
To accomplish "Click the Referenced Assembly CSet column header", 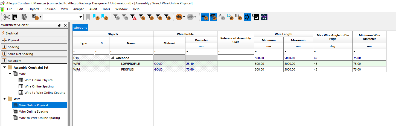I will 235,40.
